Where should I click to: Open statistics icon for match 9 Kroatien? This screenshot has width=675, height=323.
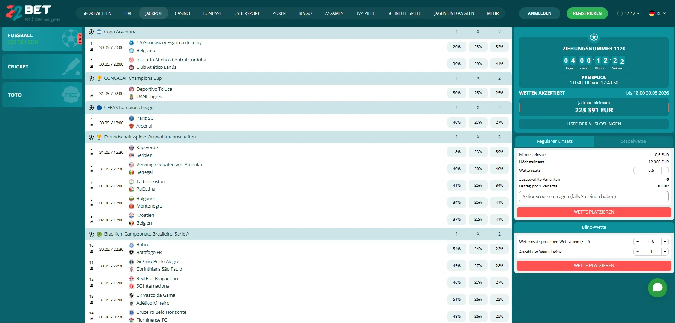(x=91, y=222)
